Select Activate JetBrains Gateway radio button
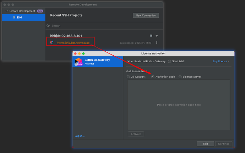Viewport: 245px width, 153px height. pyautogui.click(x=128, y=61)
